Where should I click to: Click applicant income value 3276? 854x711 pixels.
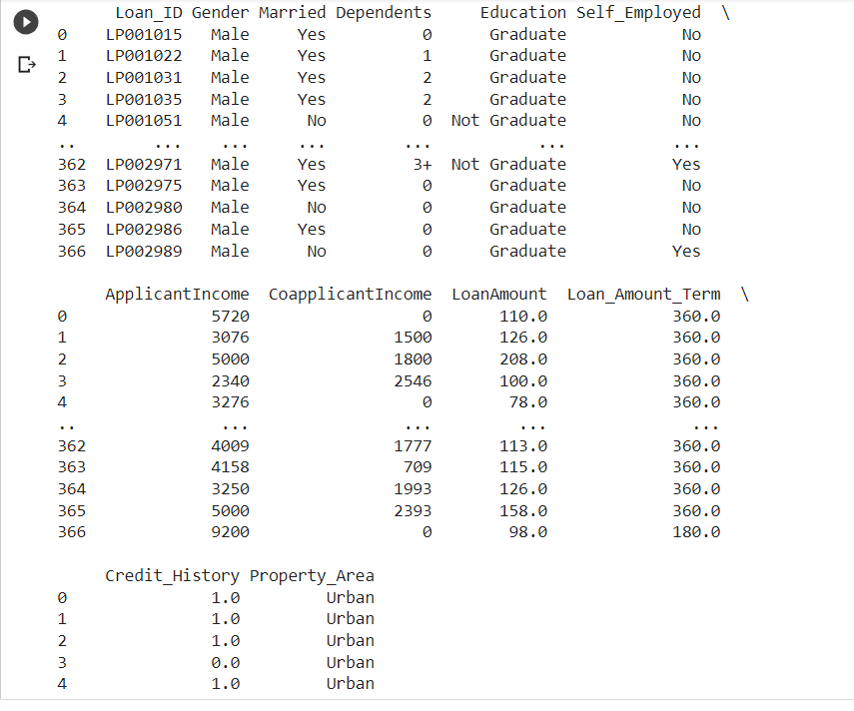click(230, 402)
